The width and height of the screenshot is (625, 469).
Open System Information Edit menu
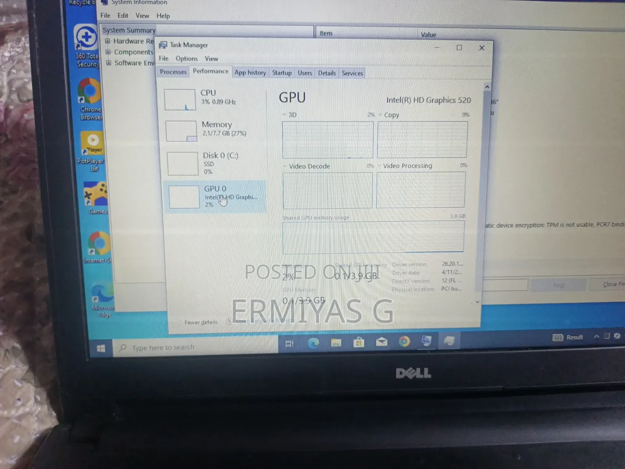[x=123, y=15]
